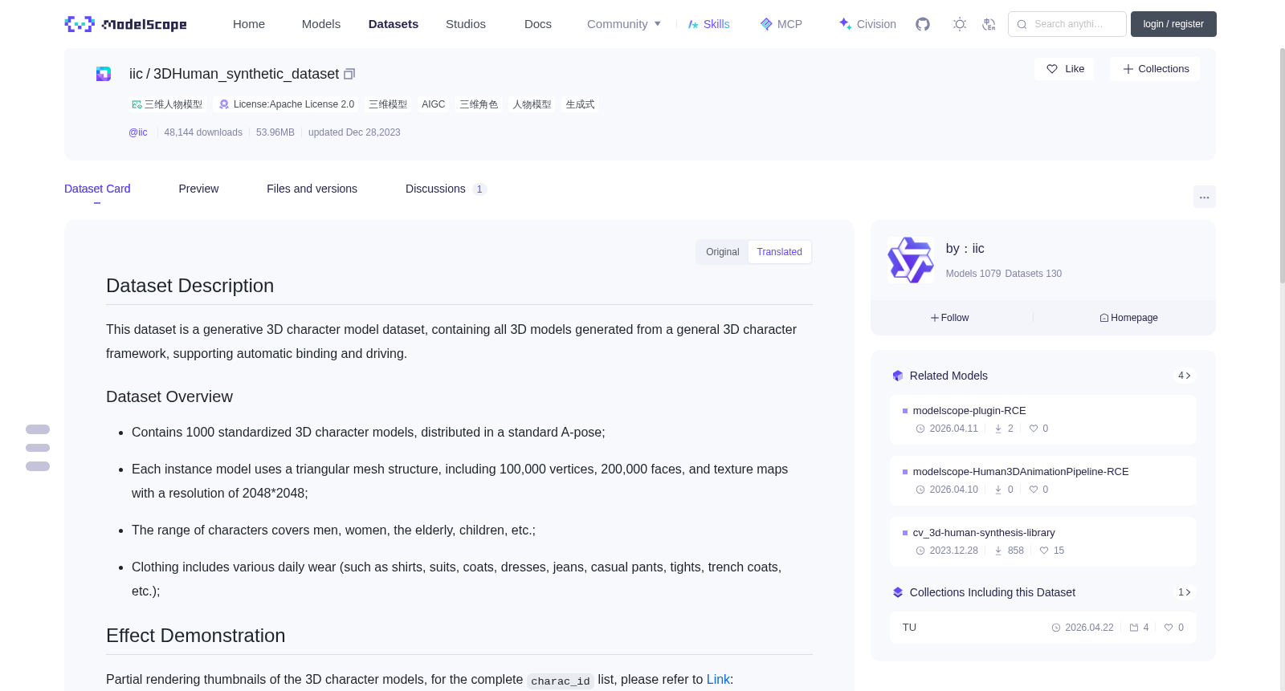The width and height of the screenshot is (1285, 691).
Task: Follow the iic organization
Action: click(949, 318)
